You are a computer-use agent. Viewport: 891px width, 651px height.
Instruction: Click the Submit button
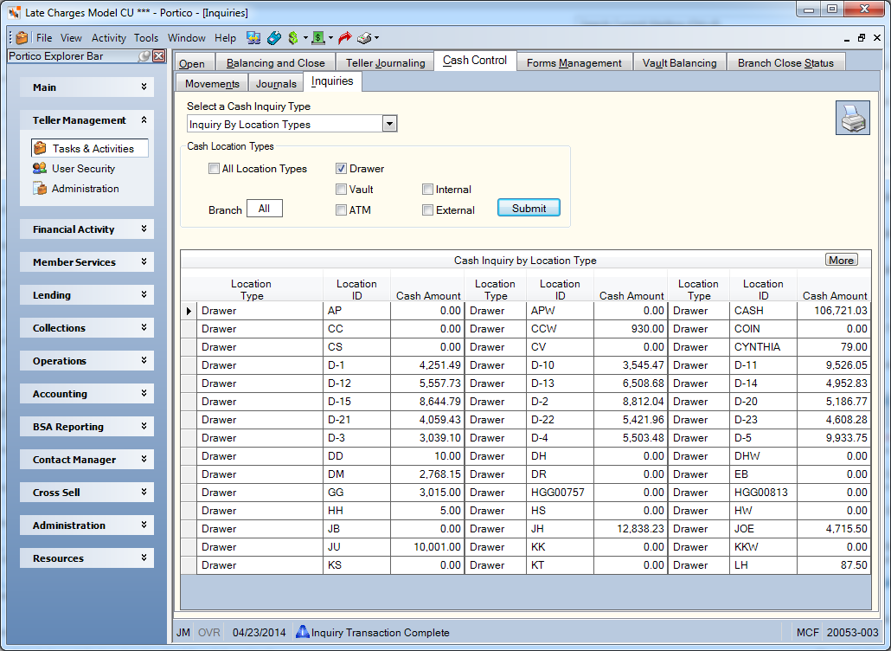coord(529,208)
